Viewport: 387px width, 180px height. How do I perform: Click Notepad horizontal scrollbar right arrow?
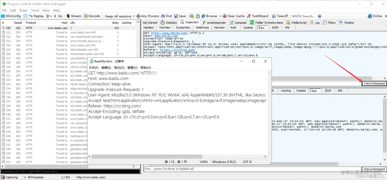pyautogui.click(x=265, y=156)
